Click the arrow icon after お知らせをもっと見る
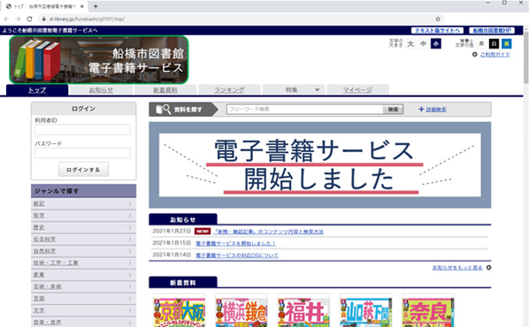 pos(488,268)
